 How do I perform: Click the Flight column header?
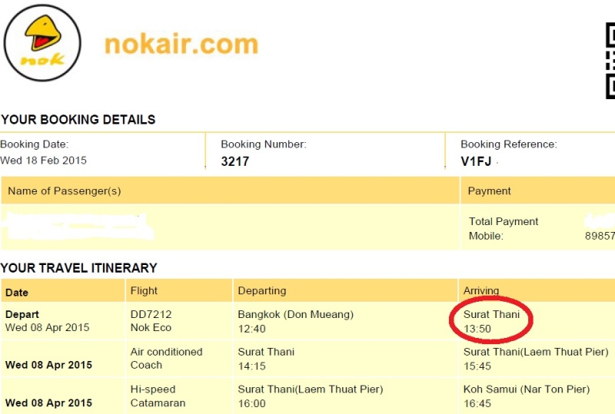(144, 290)
